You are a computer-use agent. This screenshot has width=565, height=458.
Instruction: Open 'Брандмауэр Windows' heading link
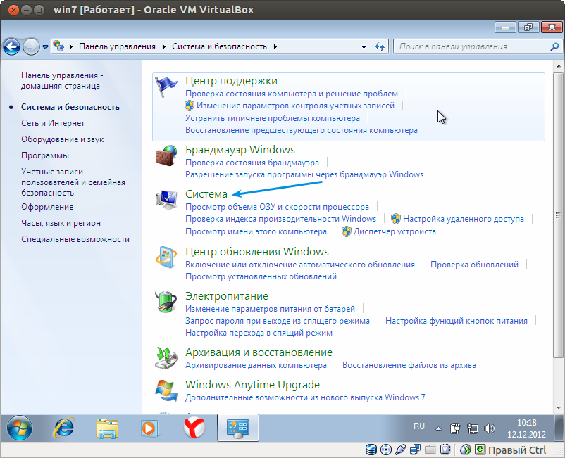(240, 150)
